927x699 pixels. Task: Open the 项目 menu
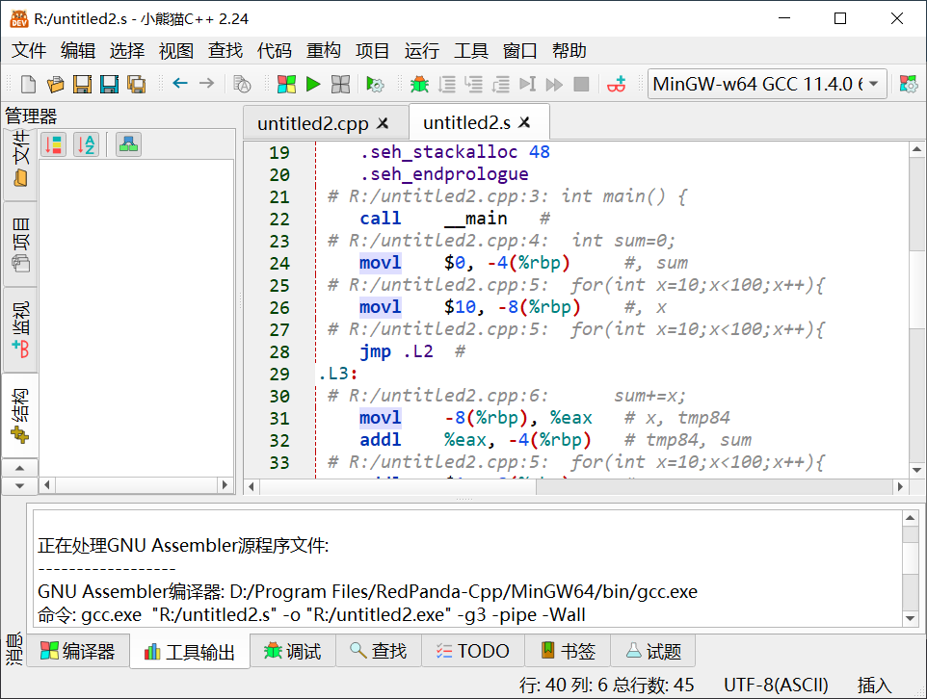pyautogui.click(x=373, y=51)
